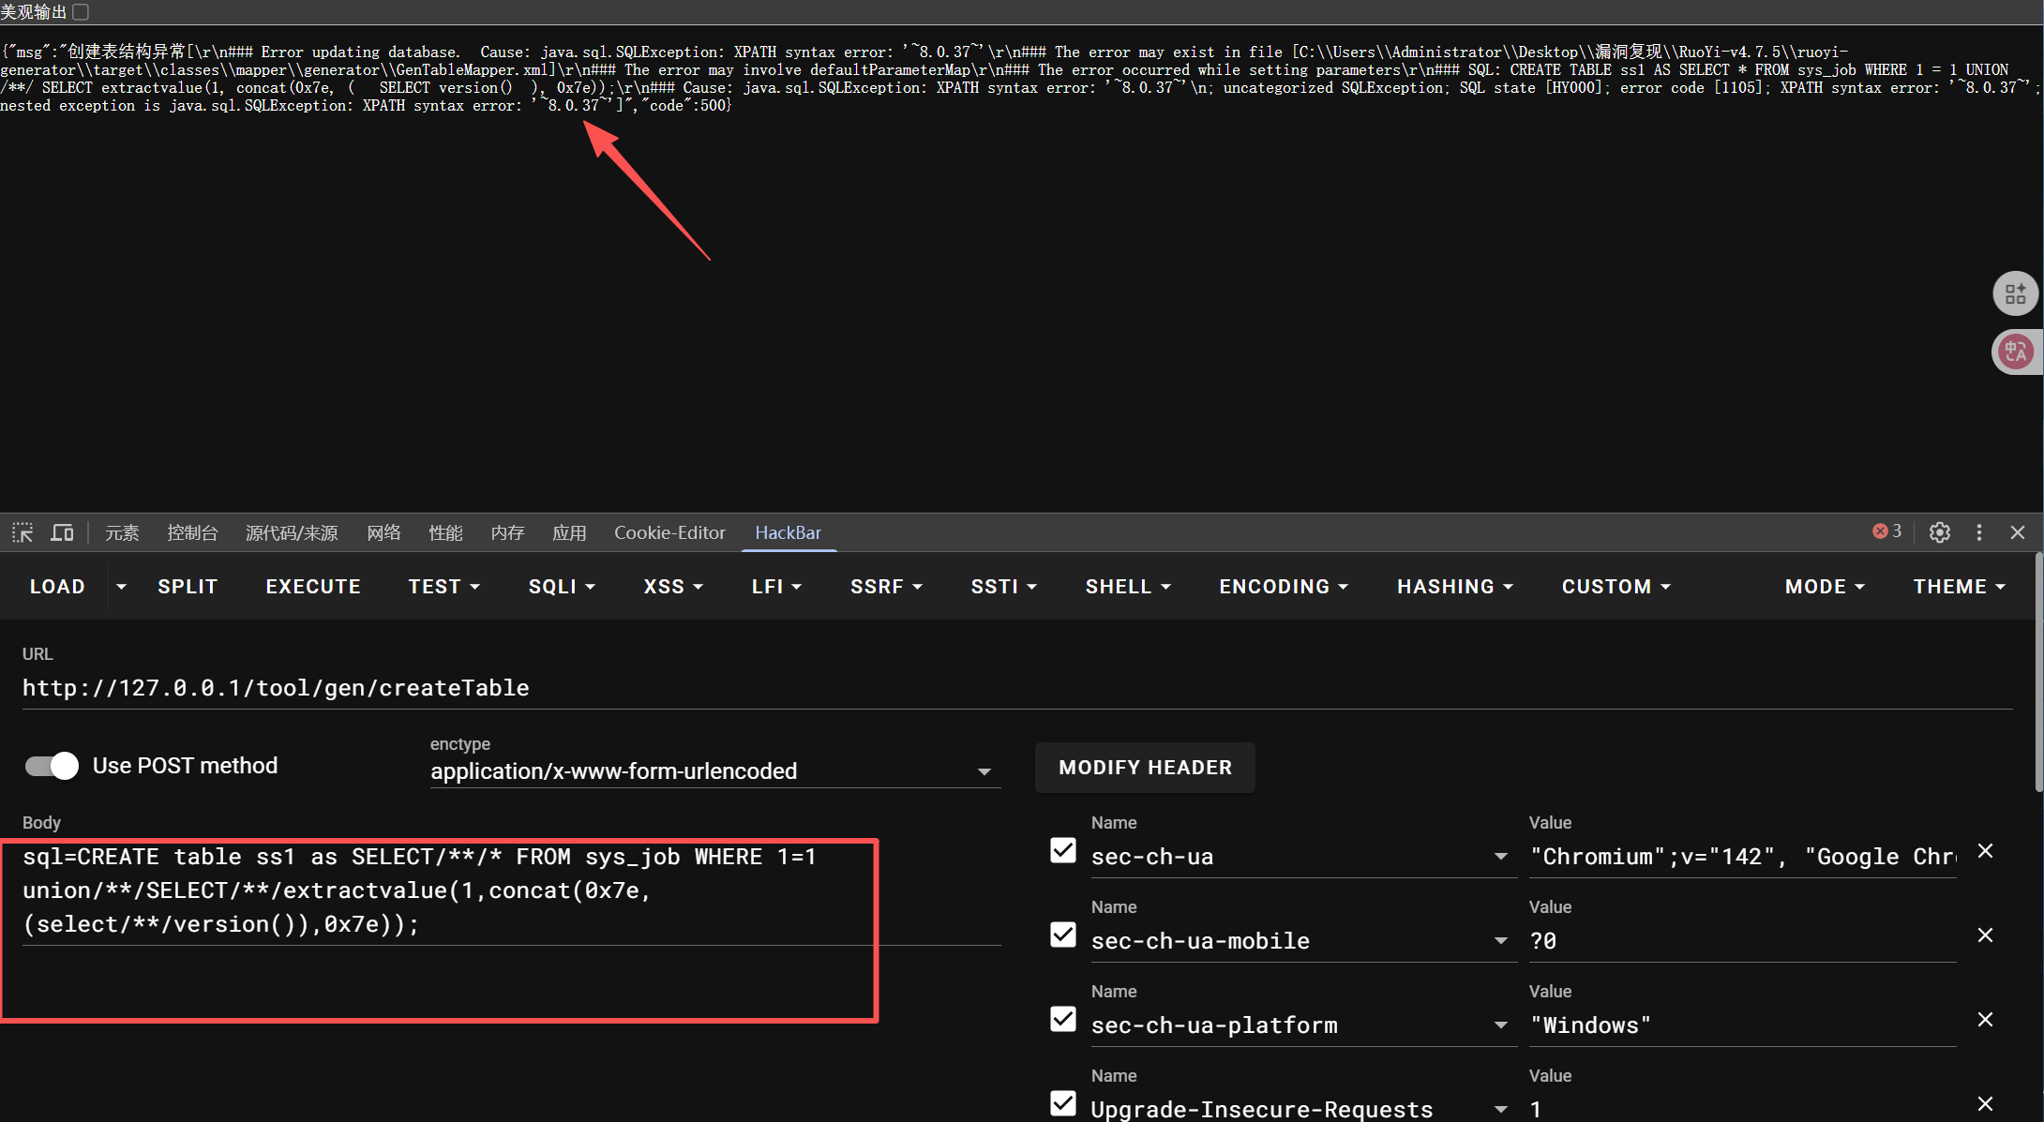
Task: Click the MODIFY HEADER button
Action: click(x=1145, y=768)
